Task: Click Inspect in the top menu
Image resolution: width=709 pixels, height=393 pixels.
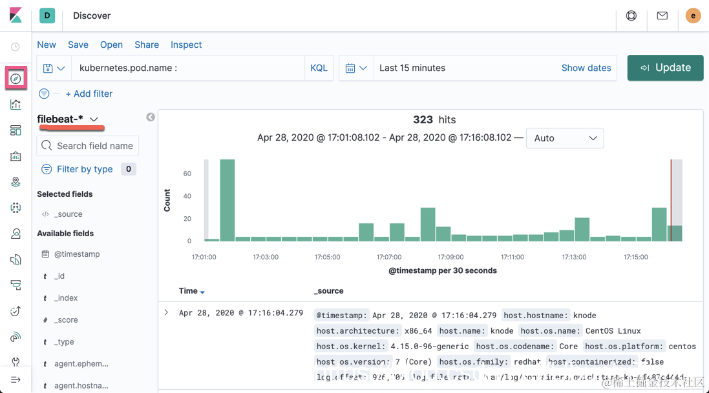Action: (x=186, y=45)
